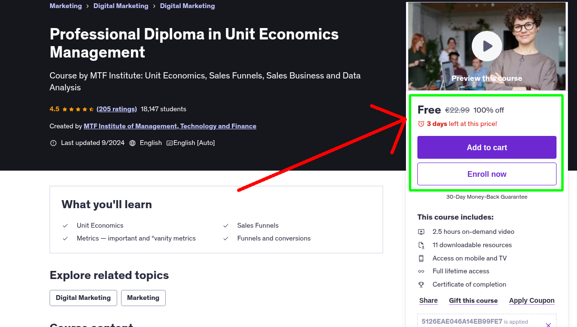Click the closed captions icon

point(169,143)
